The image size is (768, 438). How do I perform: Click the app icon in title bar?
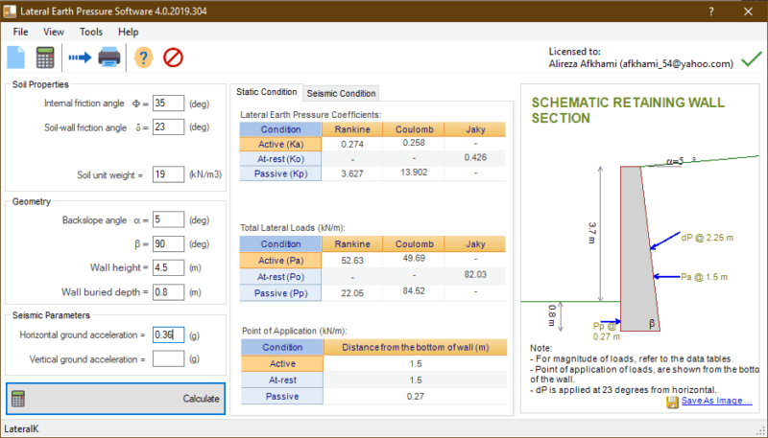(10, 11)
